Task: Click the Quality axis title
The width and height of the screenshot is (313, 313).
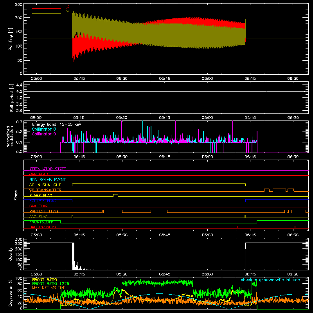Action: coord(11,254)
